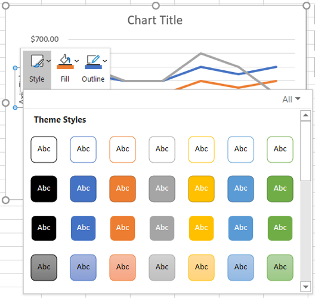Click the Fill paint bucket icon
The height and width of the screenshot is (298, 315).
(x=65, y=61)
